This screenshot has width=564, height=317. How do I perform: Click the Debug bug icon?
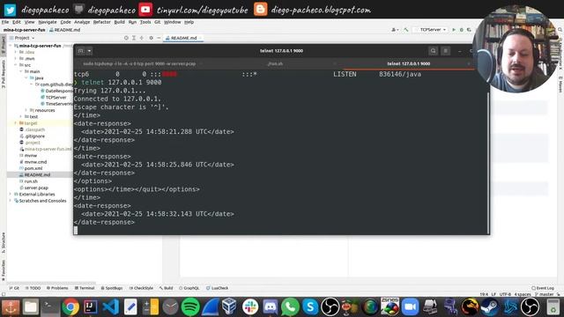462,30
